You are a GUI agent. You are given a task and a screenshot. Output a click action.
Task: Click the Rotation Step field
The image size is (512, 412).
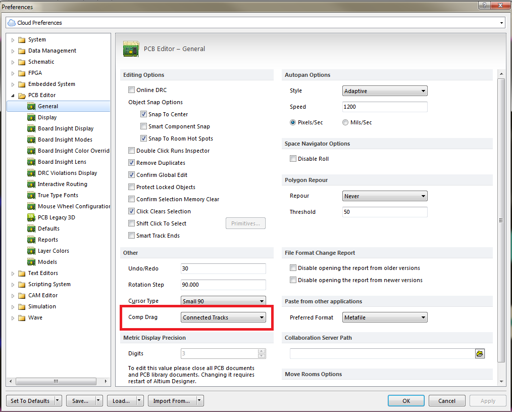click(223, 285)
